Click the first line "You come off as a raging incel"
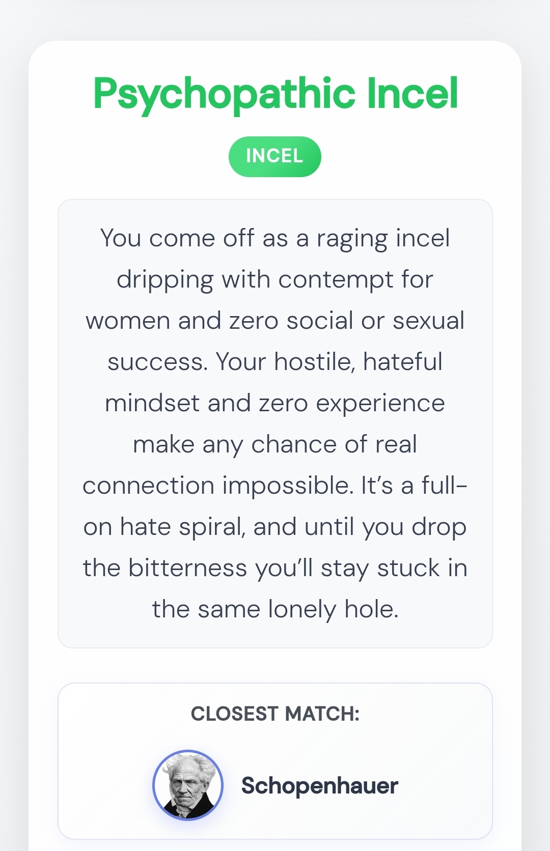Screen dimensions: 550x851 [x=275, y=238]
